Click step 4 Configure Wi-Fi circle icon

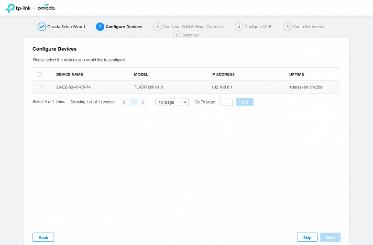tap(239, 27)
